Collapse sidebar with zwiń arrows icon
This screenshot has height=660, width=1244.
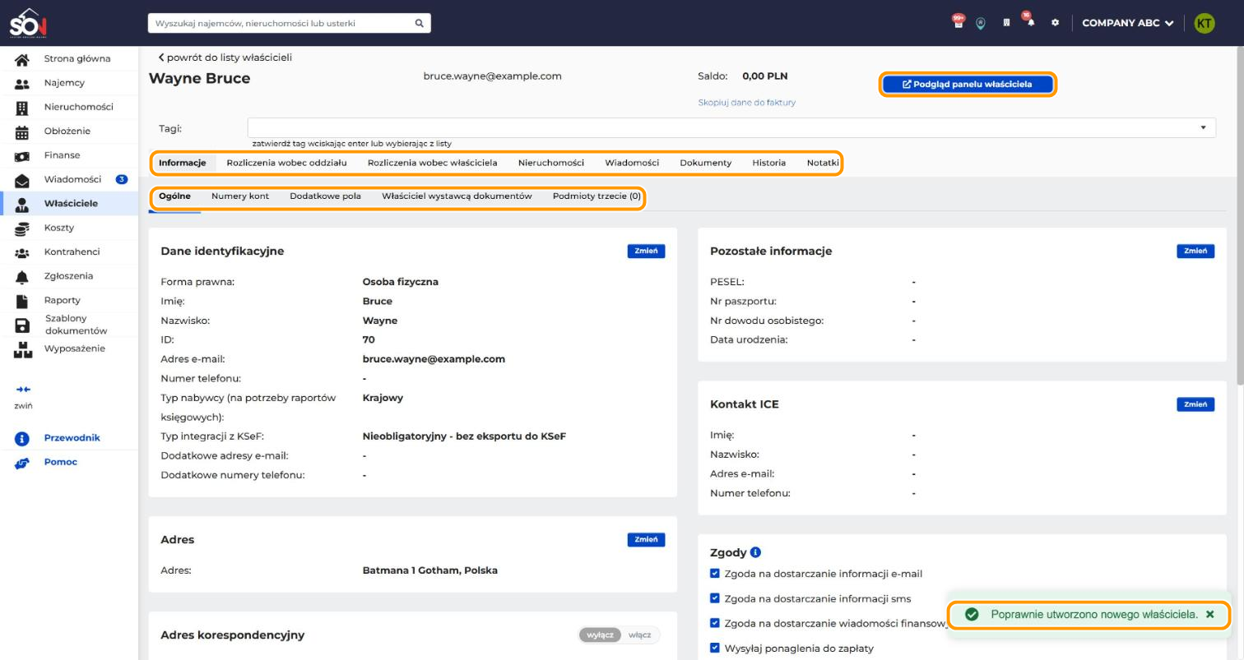click(x=23, y=390)
